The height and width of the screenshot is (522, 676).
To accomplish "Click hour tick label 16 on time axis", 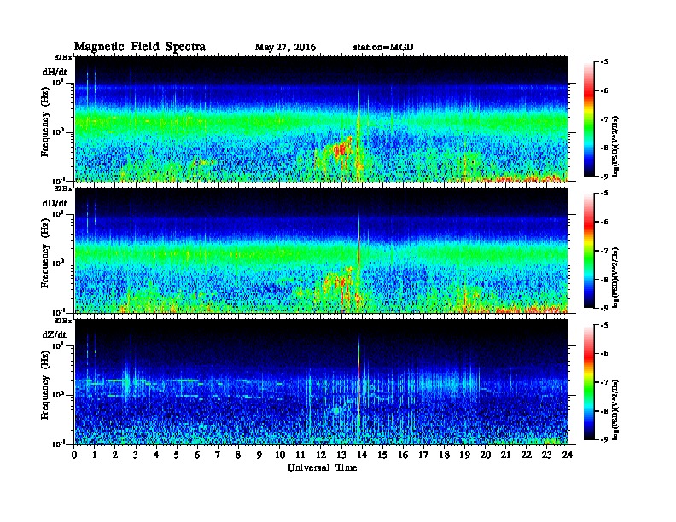I will point(403,455).
